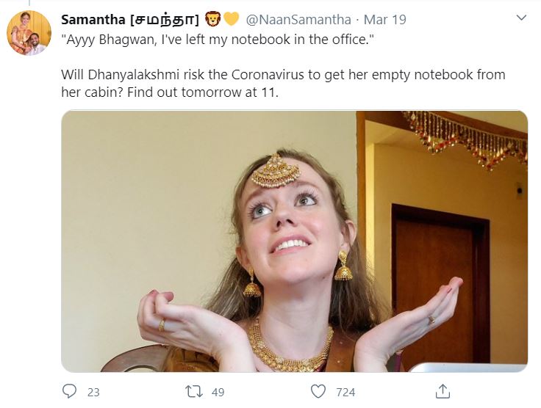
Task: Click the yellow heart emoji in the name
Action: click(231, 19)
